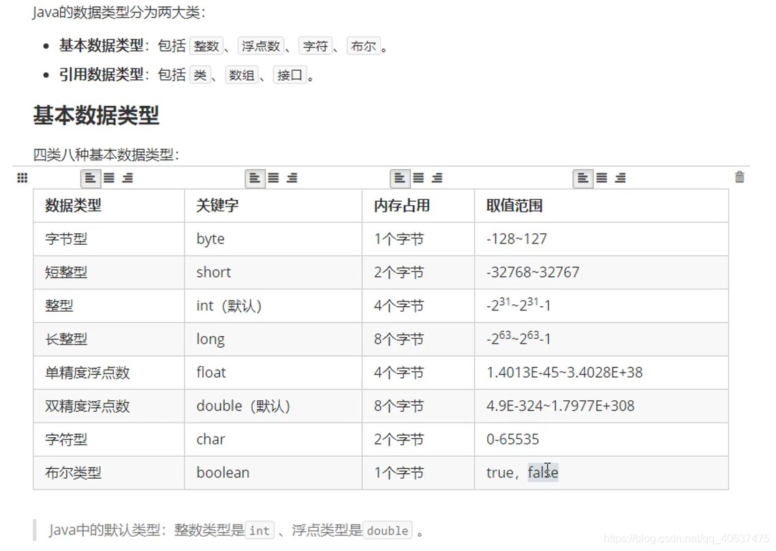Click the 字符 inline code tag
776x551 pixels.
pos(315,46)
